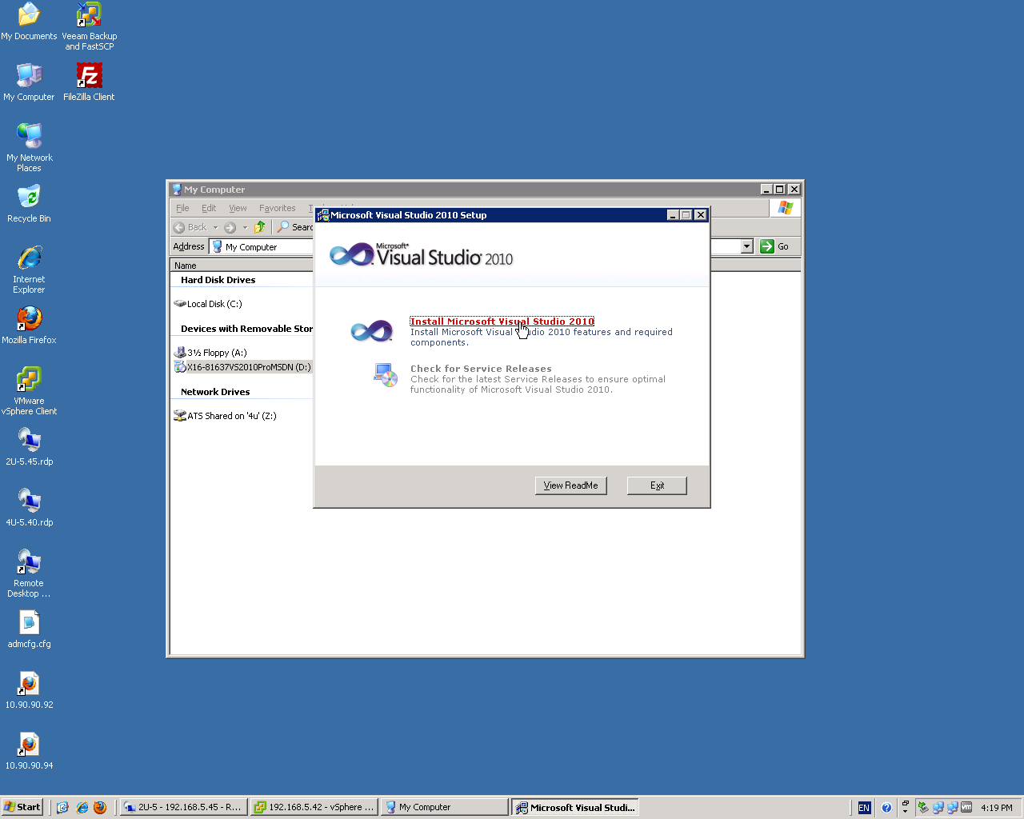Open the Forward history dropdown arrow
The image size is (1024, 819).
[x=245, y=227]
